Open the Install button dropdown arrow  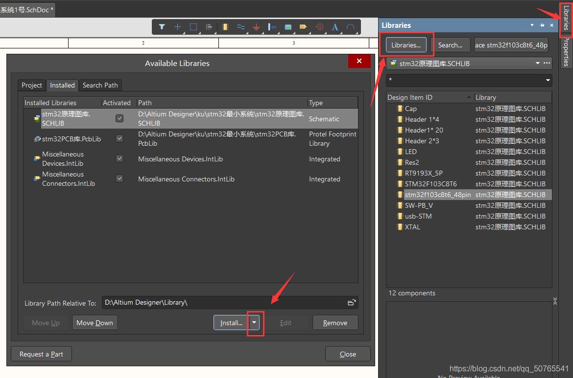coord(254,323)
